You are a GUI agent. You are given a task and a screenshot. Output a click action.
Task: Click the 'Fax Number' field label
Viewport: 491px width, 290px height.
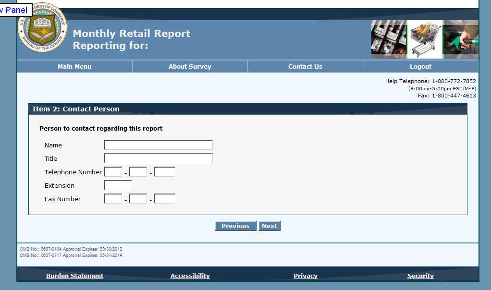tap(62, 199)
